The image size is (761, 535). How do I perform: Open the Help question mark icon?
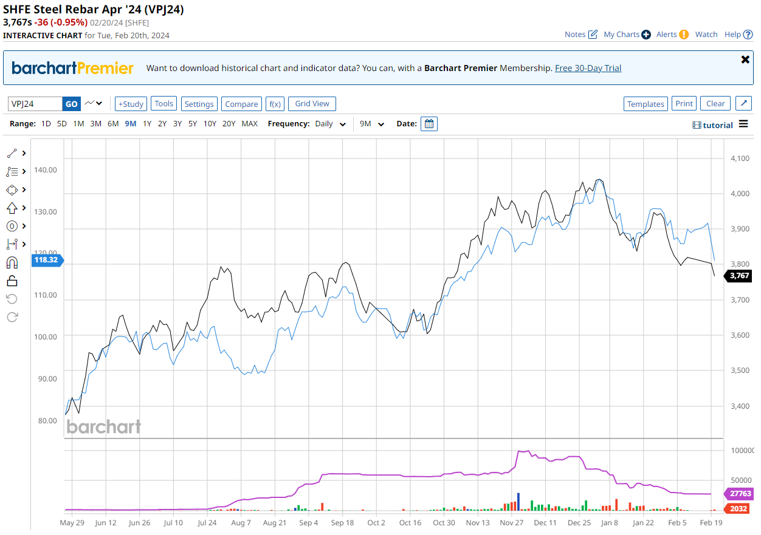[748, 35]
